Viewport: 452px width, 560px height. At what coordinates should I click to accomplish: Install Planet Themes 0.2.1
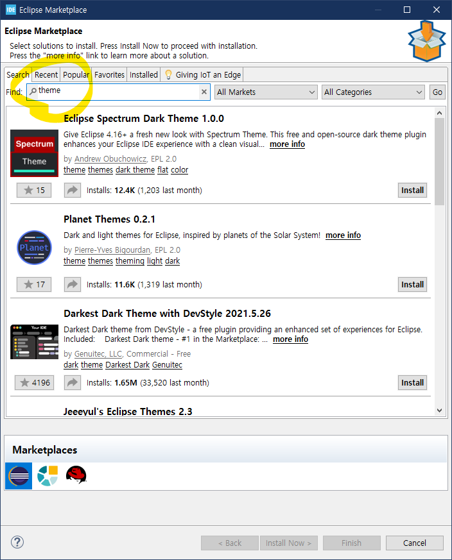412,284
